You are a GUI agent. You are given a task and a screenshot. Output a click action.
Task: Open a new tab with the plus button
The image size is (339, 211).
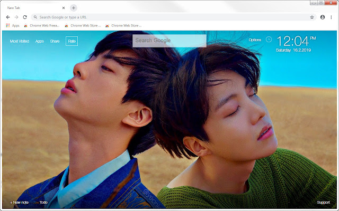(74, 8)
